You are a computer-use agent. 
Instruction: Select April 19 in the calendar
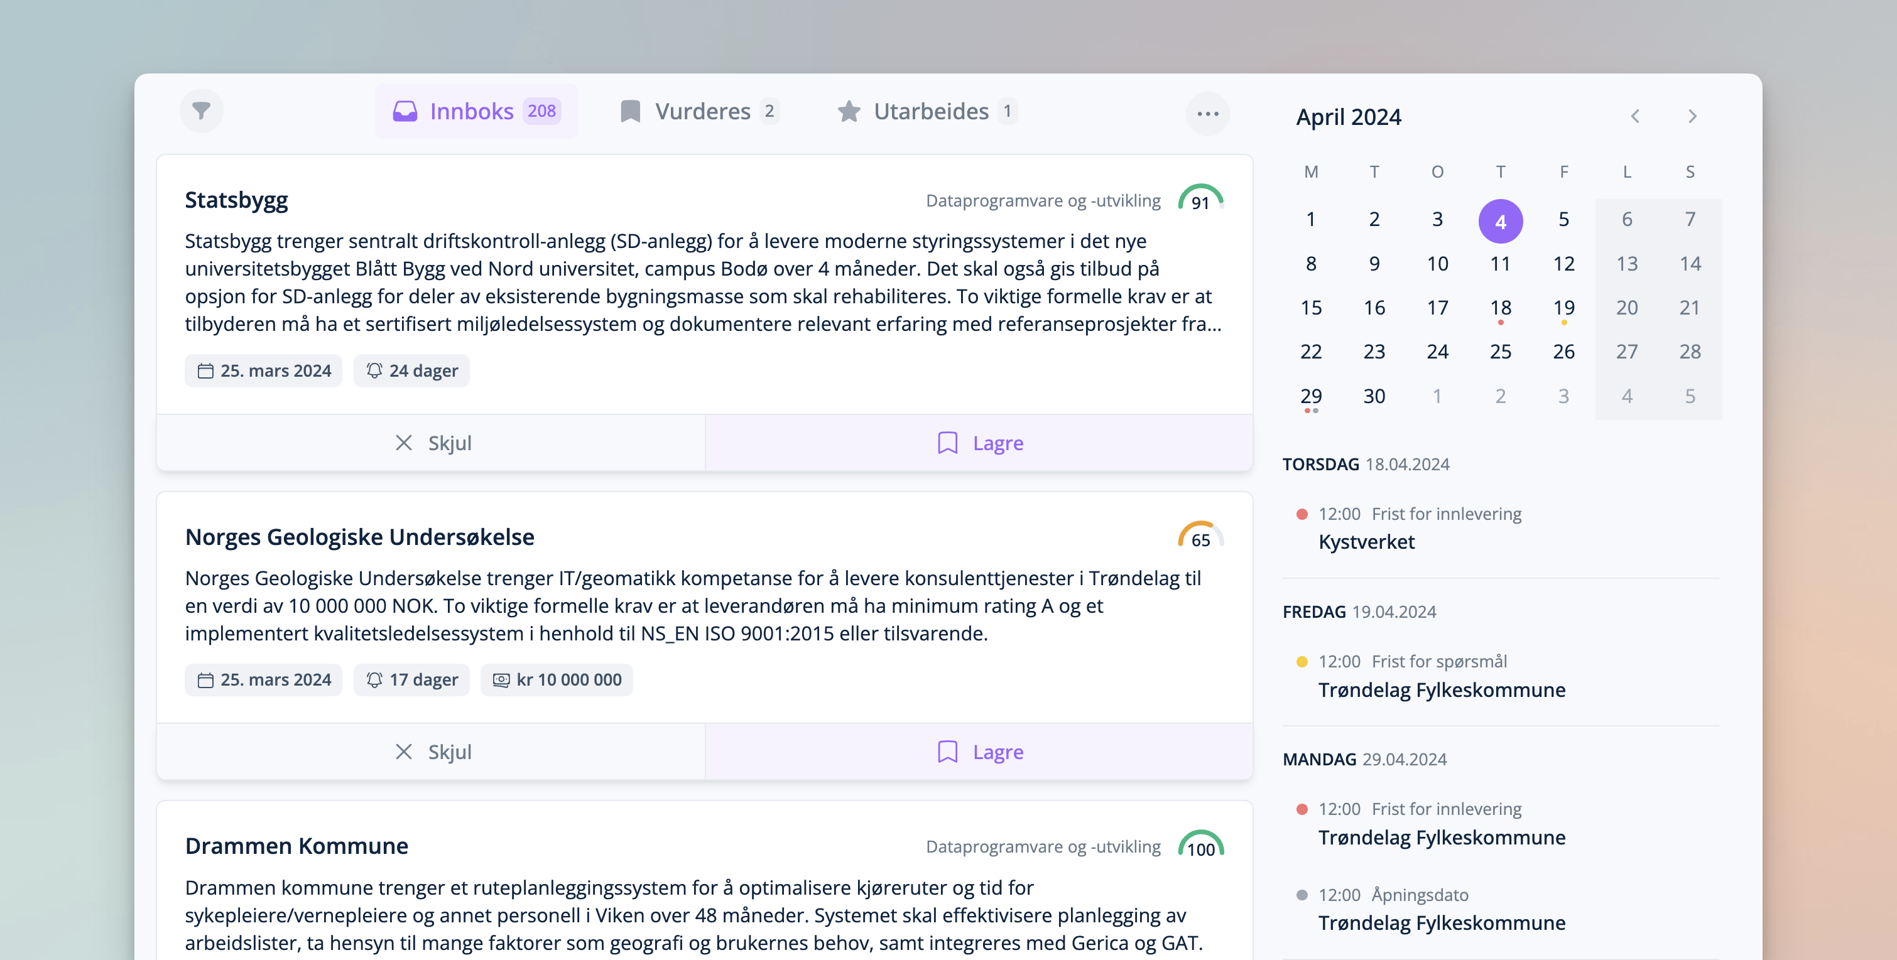1563,308
